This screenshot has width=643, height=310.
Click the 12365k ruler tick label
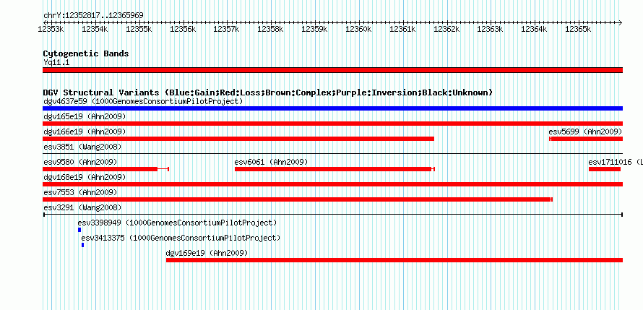[578, 29]
